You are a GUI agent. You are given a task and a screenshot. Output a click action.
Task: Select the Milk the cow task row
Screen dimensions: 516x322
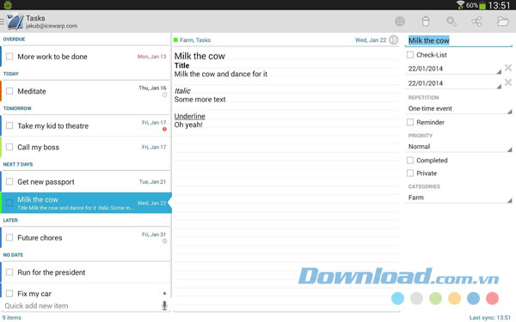coord(85,203)
